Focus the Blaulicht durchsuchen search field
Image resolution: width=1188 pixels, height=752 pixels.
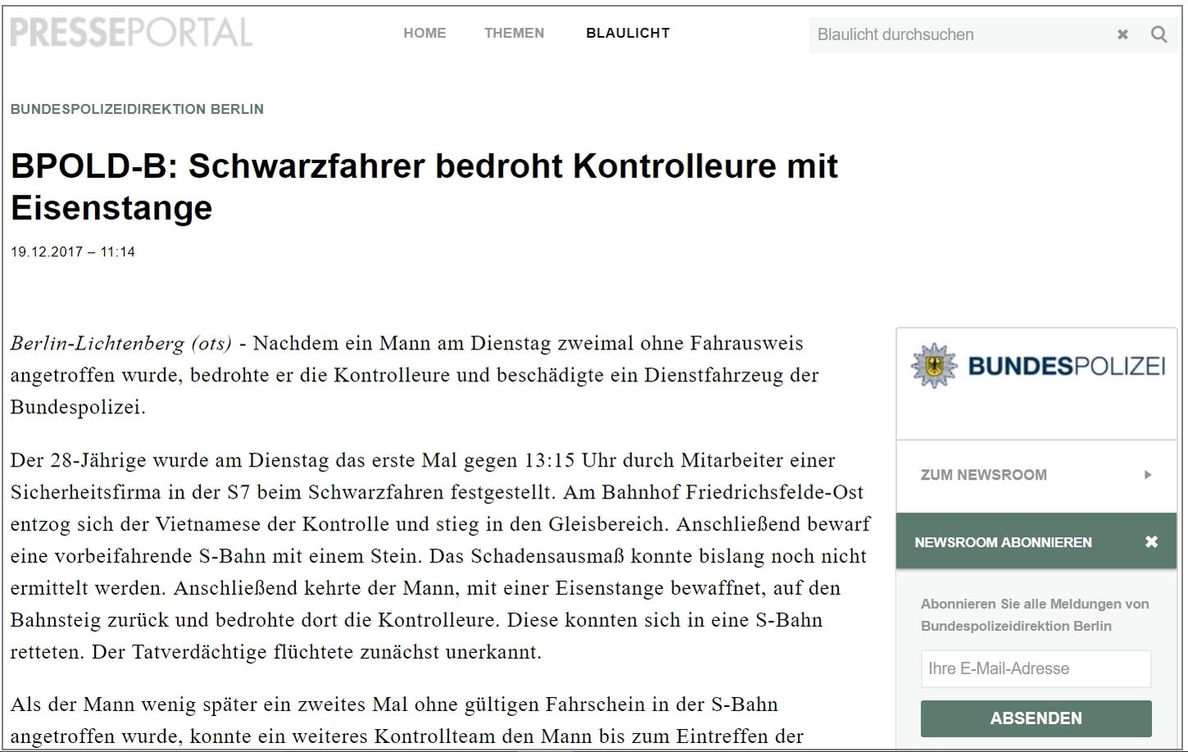[x=959, y=34]
